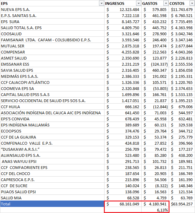Select costos value 3.347.146
195x213 pixels.
(x=182, y=40)
